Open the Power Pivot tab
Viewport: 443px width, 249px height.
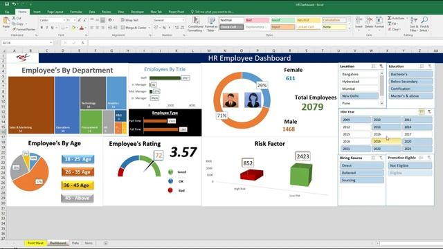pyautogui.click(x=177, y=12)
